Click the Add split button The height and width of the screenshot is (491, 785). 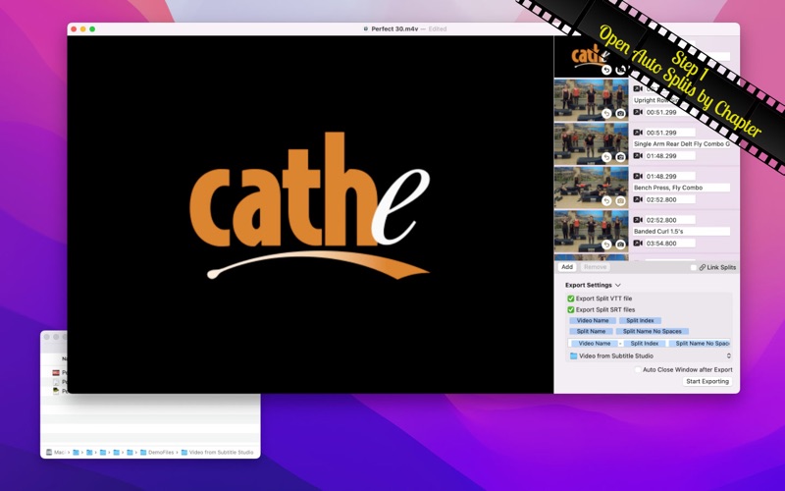point(567,267)
